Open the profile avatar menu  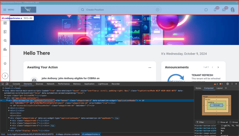point(233,10)
